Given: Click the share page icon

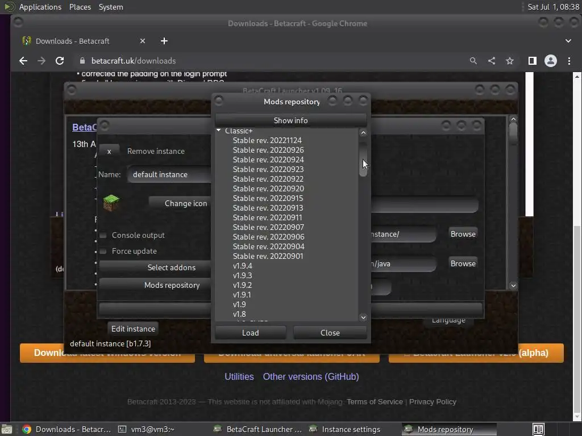Looking at the screenshot, I should (492, 61).
